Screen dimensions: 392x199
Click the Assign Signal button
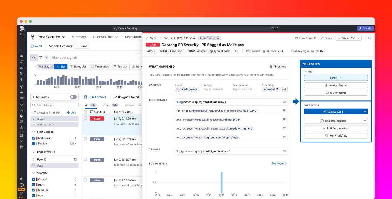pos(336,85)
